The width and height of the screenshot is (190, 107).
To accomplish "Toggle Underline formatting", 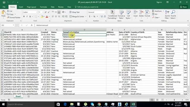I will click(x=30, y=17).
